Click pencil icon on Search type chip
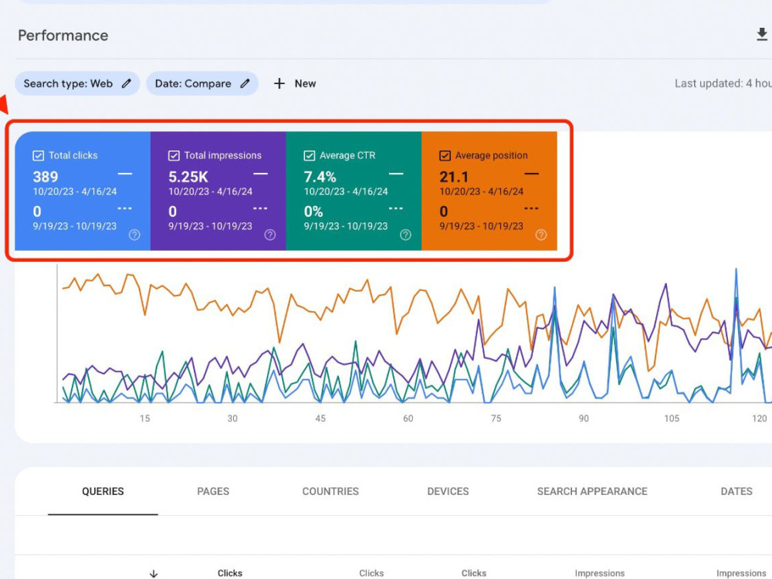This screenshot has width=772, height=579. pyautogui.click(x=127, y=83)
